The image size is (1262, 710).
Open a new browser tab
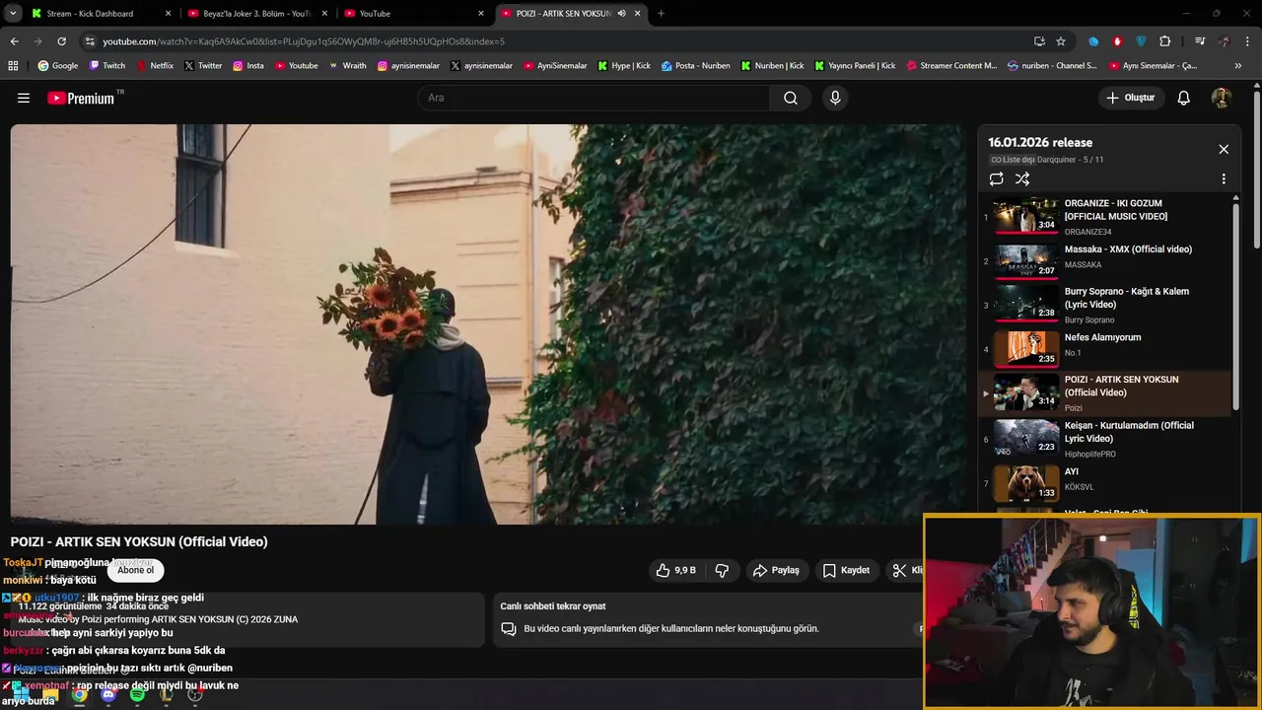pos(661,13)
